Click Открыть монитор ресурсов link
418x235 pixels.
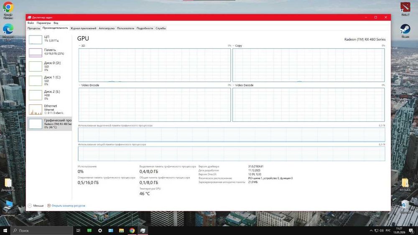point(66,206)
